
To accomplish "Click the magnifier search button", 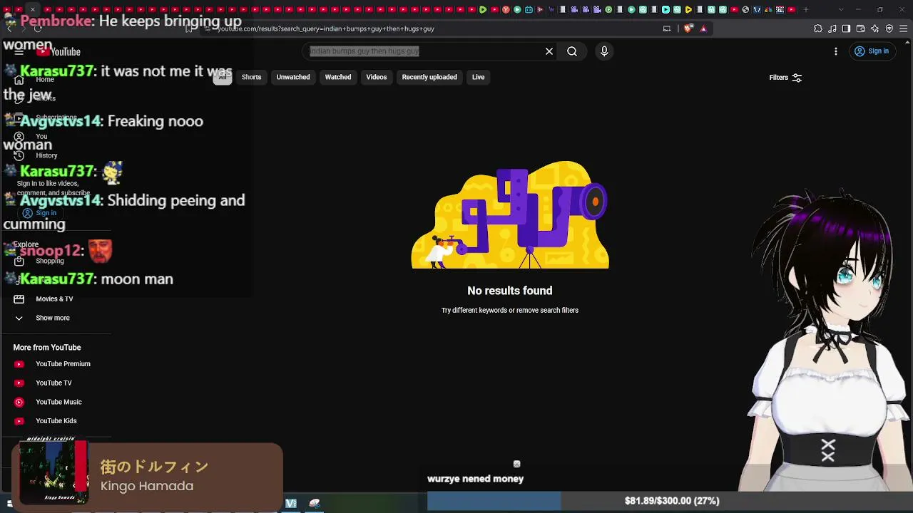I will [x=572, y=51].
